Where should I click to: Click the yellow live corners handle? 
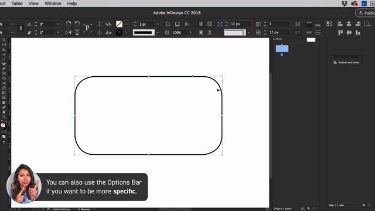[x=223, y=81]
